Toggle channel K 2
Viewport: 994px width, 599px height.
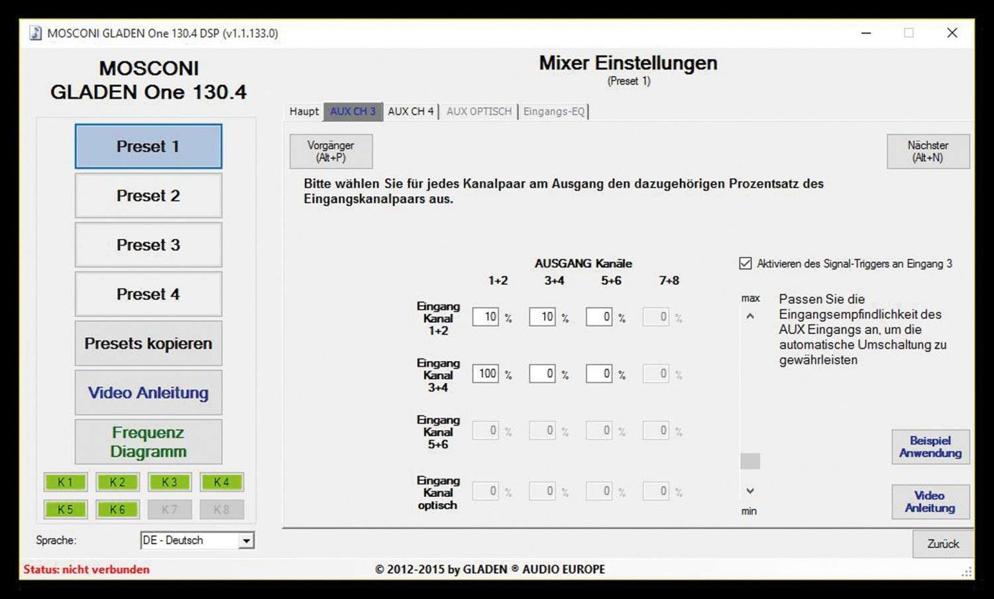tap(117, 482)
